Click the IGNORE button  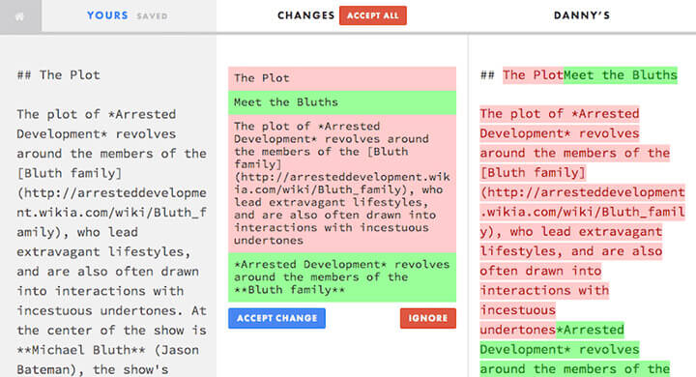coord(428,318)
